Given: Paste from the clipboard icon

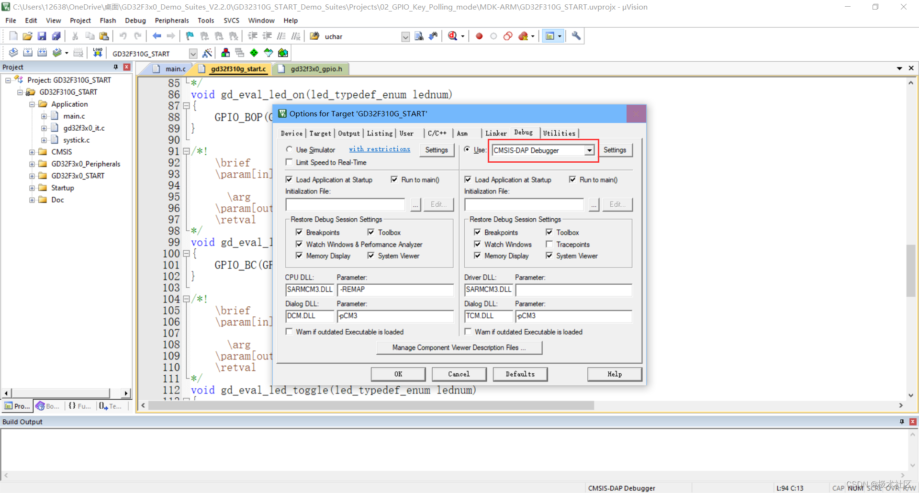Looking at the screenshot, I should (104, 36).
